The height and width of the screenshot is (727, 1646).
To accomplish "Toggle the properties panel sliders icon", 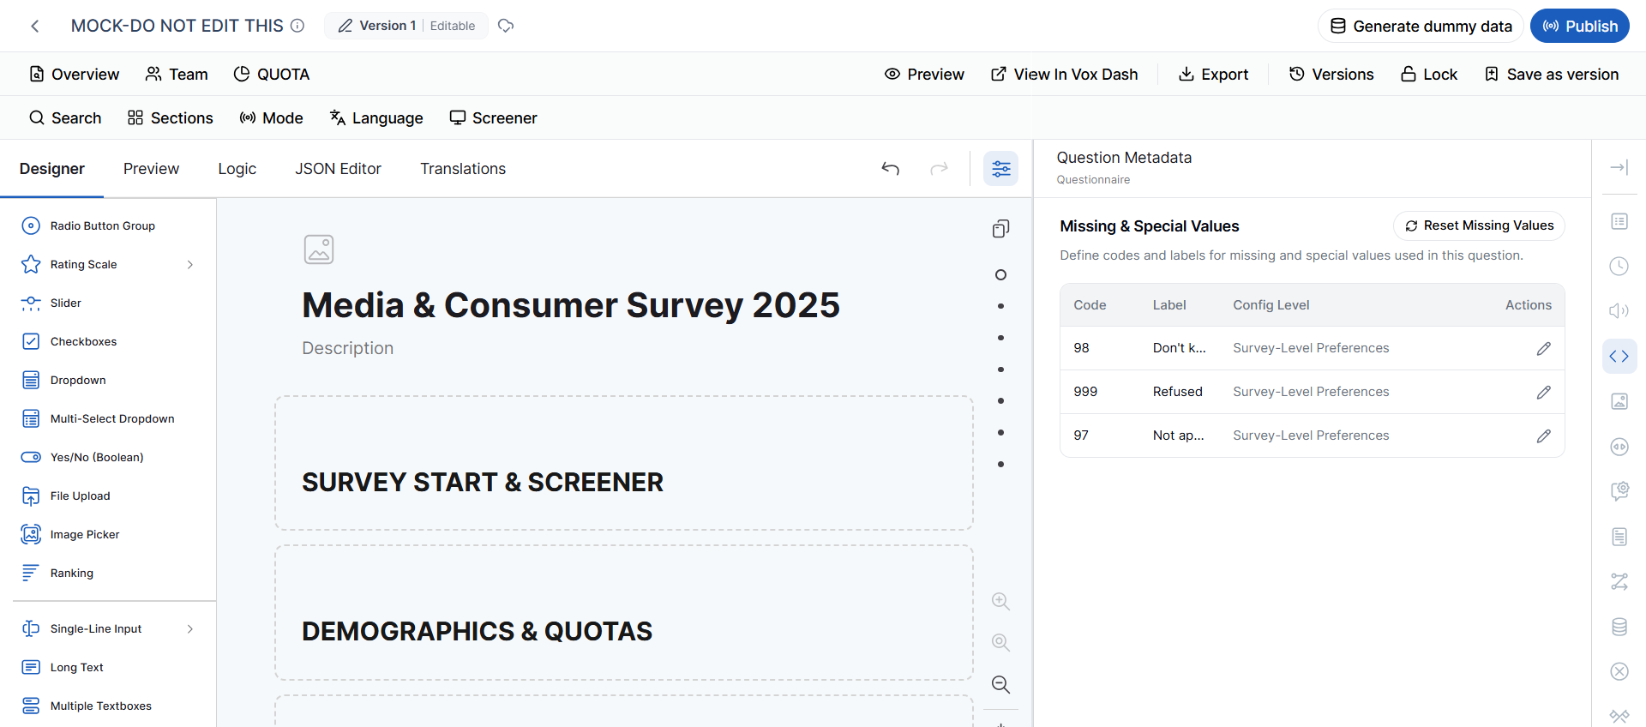I will tap(1001, 169).
